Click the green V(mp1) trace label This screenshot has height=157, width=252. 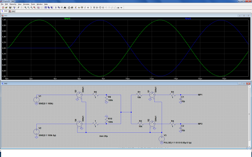(x=67, y=19)
